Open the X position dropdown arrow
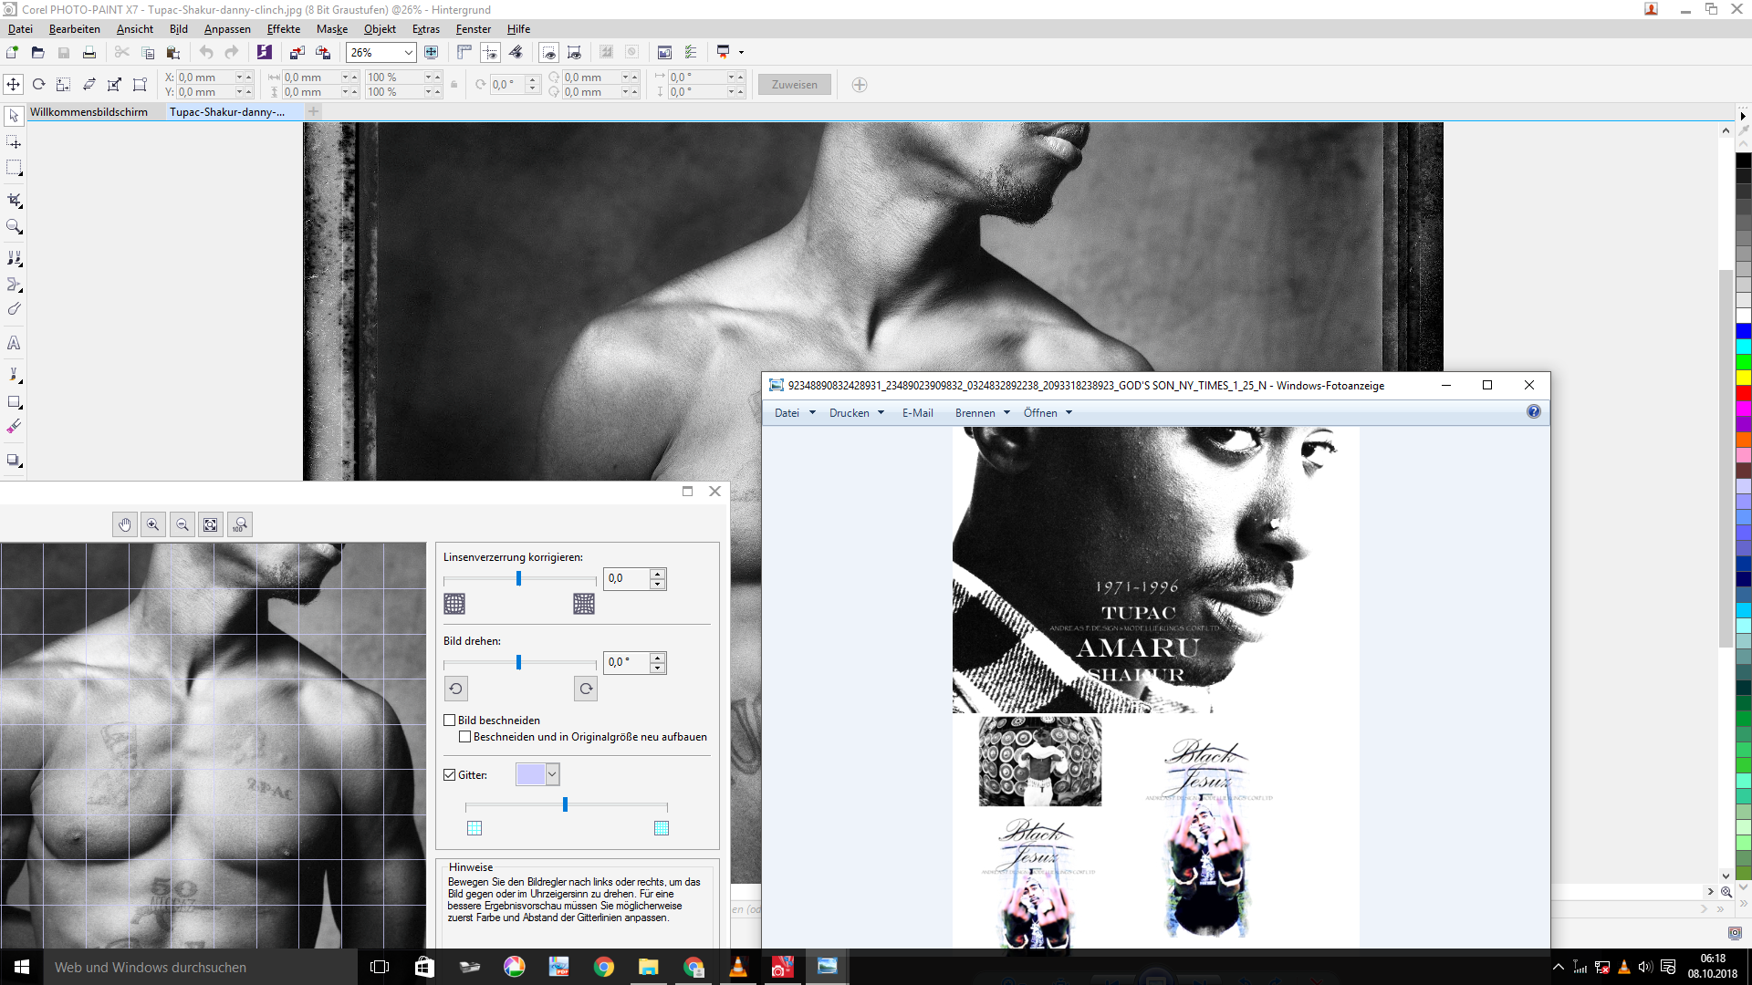The width and height of the screenshot is (1752, 985). pos(240,78)
